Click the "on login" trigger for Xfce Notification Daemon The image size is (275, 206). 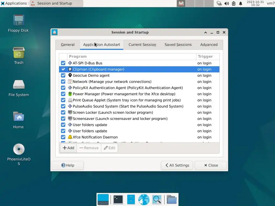204,137
